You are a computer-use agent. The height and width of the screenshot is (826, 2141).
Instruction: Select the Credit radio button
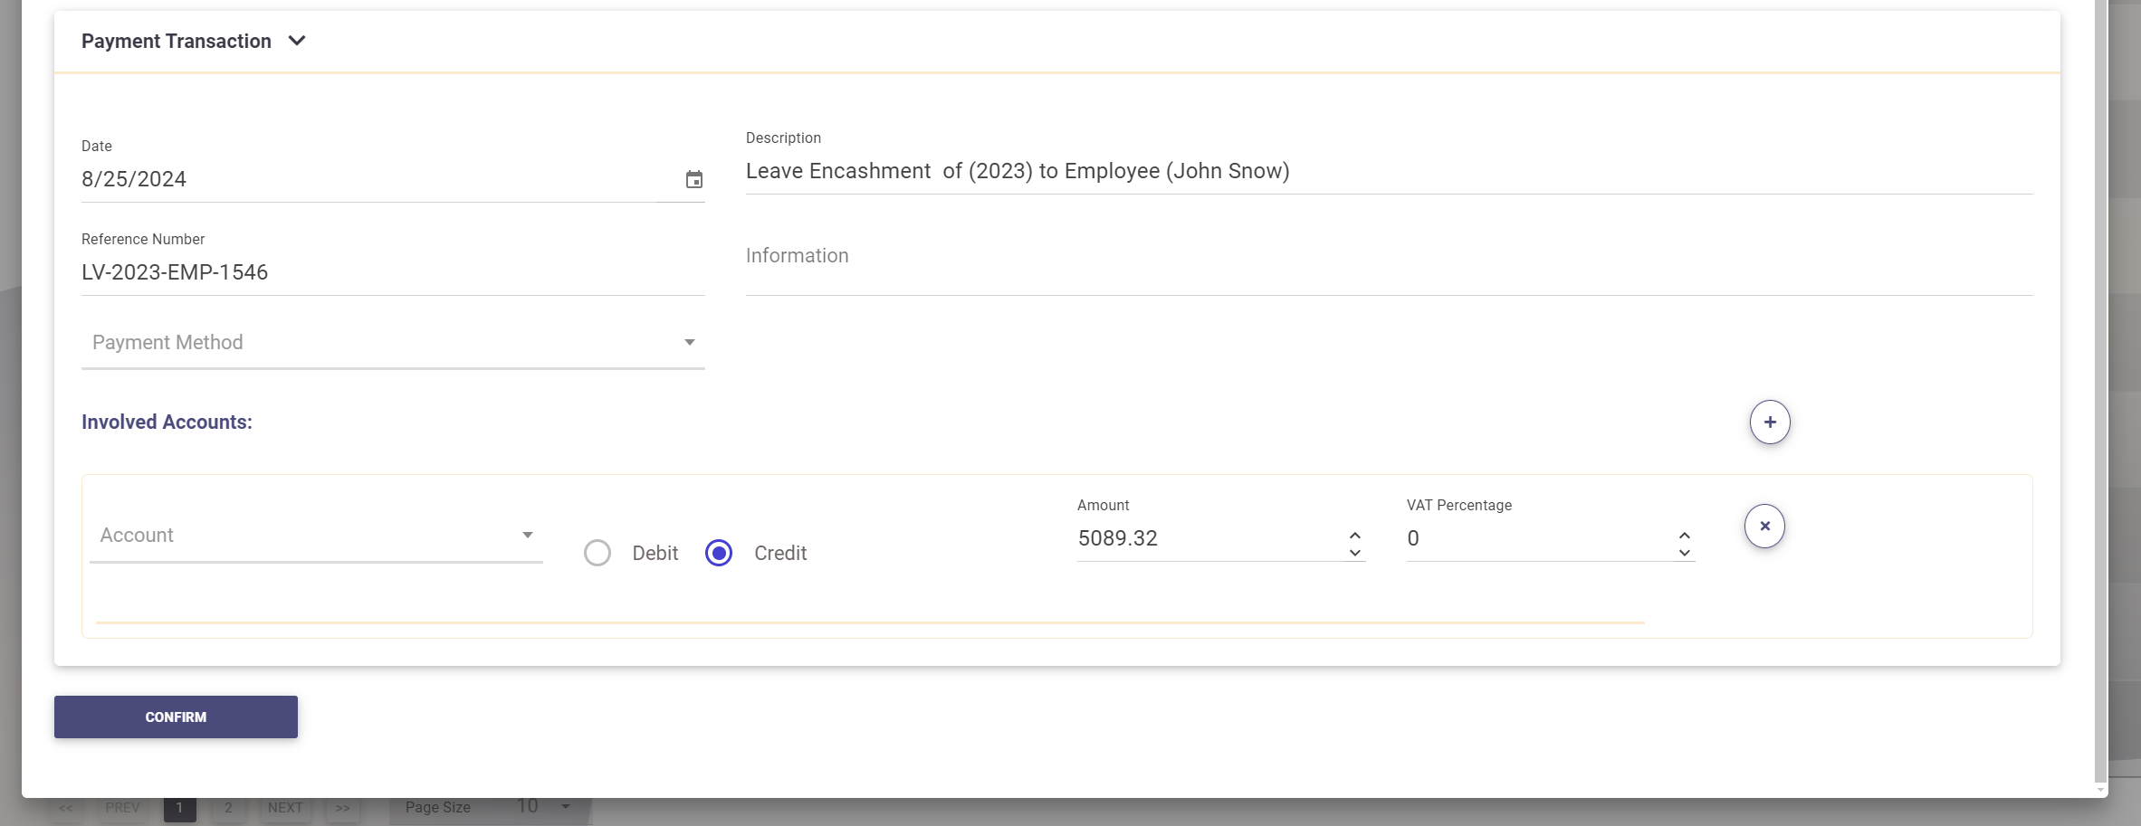pyautogui.click(x=719, y=553)
